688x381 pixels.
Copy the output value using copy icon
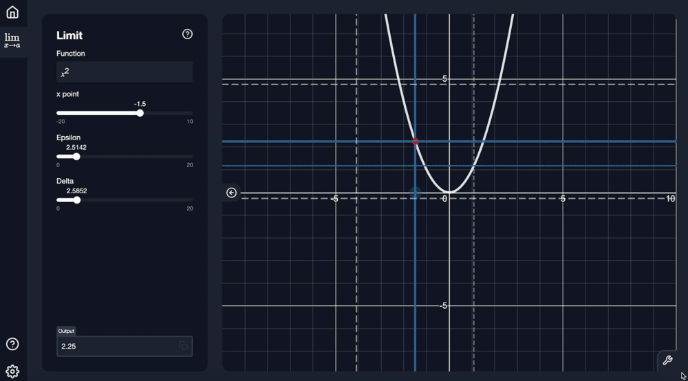click(184, 345)
